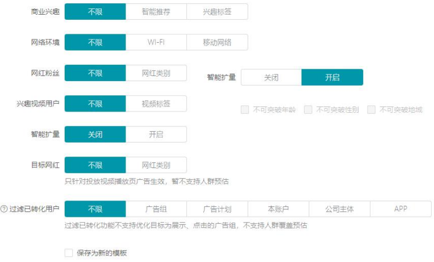Viewport: 434px width, 262px height.
Task: Filter converted users by 广告计划
Action: tap(217, 209)
